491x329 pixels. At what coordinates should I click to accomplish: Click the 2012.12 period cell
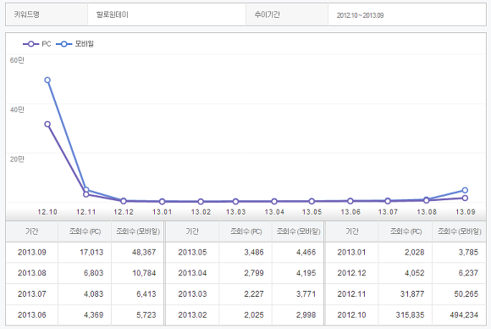pyautogui.click(x=351, y=273)
